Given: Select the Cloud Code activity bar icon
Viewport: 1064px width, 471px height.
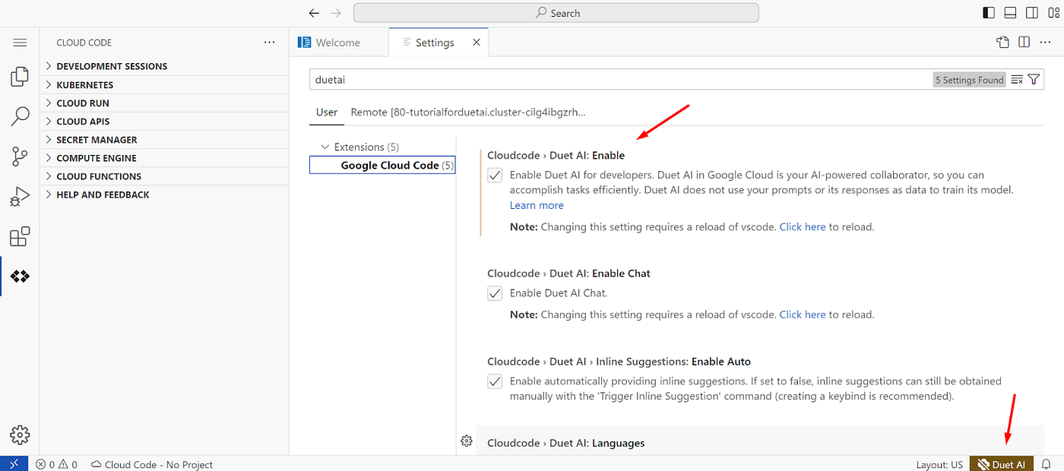Looking at the screenshot, I should tap(20, 277).
